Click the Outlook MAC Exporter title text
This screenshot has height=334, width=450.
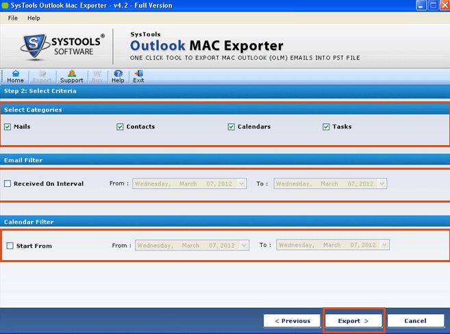click(x=207, y=46)
